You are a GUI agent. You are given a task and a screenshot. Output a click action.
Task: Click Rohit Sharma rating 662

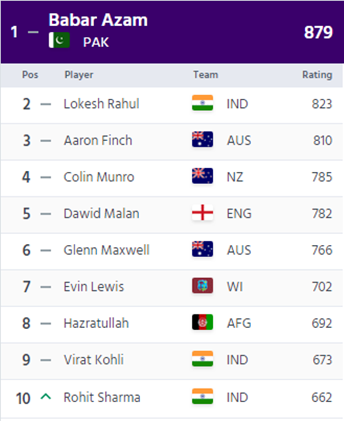pyautogui.click(x=322, y=397)
